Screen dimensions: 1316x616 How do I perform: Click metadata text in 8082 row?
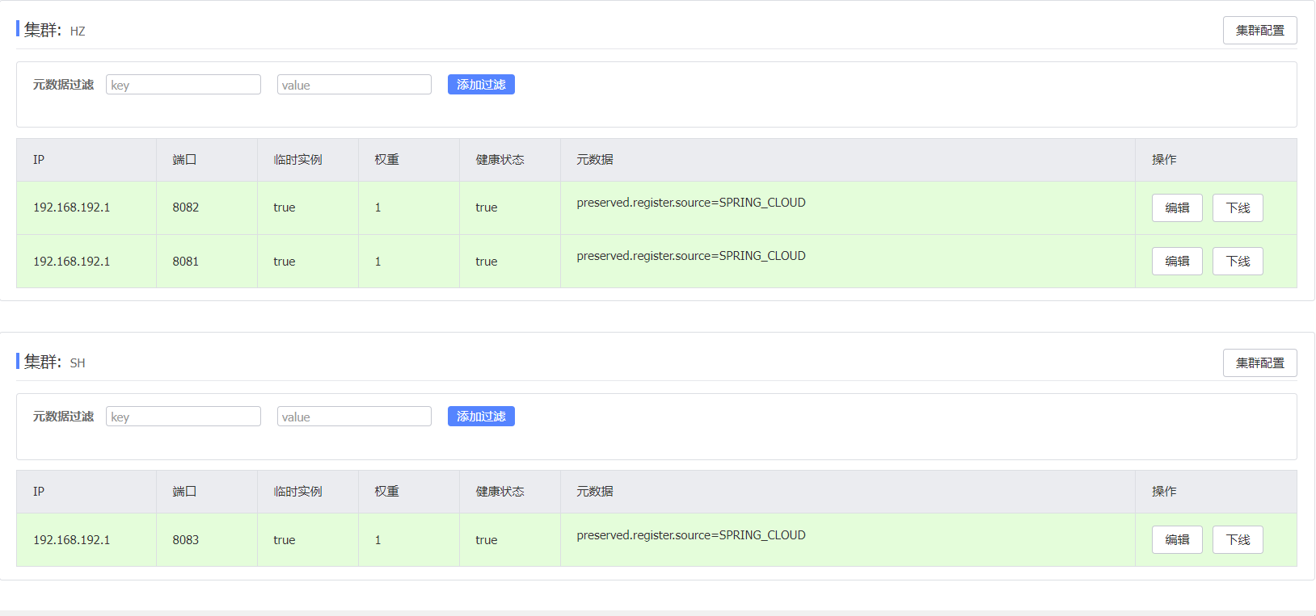coord(691,203)
